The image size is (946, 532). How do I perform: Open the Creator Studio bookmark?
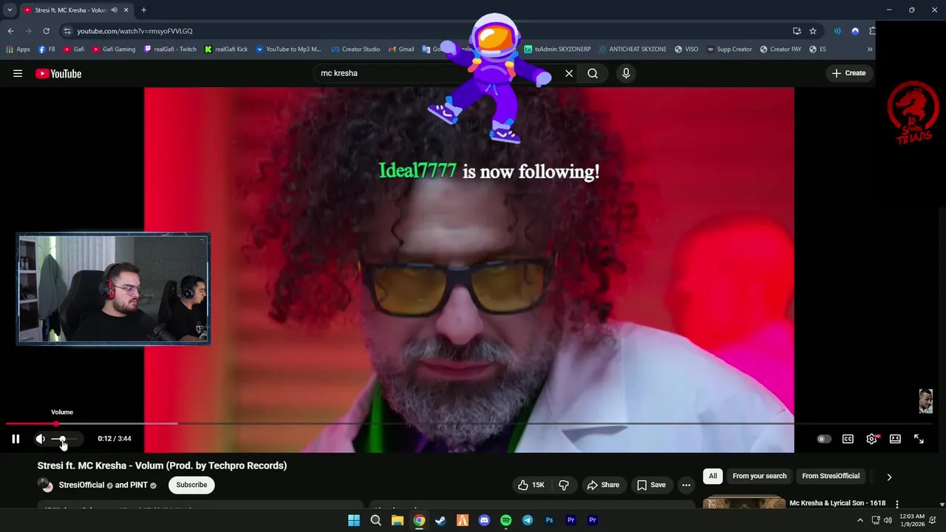point(355,50)
